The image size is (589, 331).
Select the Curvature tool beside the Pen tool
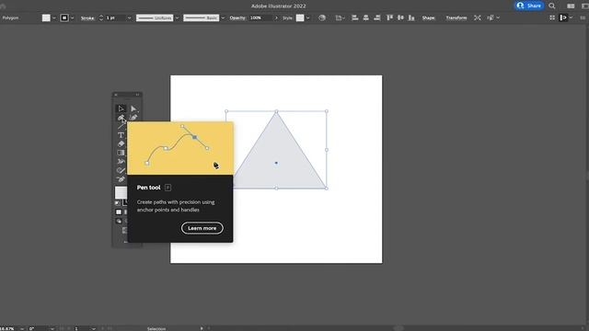[133, 118]
